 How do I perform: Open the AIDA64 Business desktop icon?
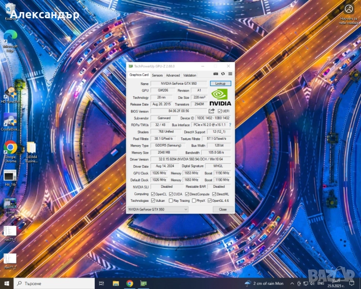31,149
